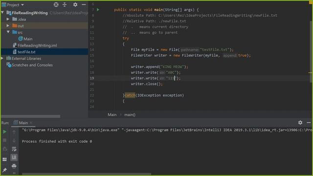Select the out folder row
Viewport: 313px width, 176px height.
[45, 26]
